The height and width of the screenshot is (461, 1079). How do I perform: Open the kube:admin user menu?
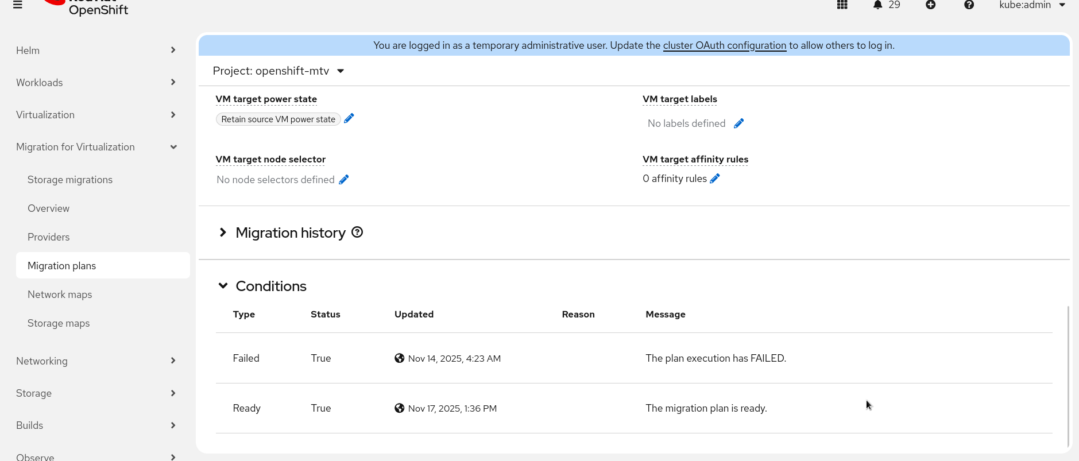tap(1032, 5)
